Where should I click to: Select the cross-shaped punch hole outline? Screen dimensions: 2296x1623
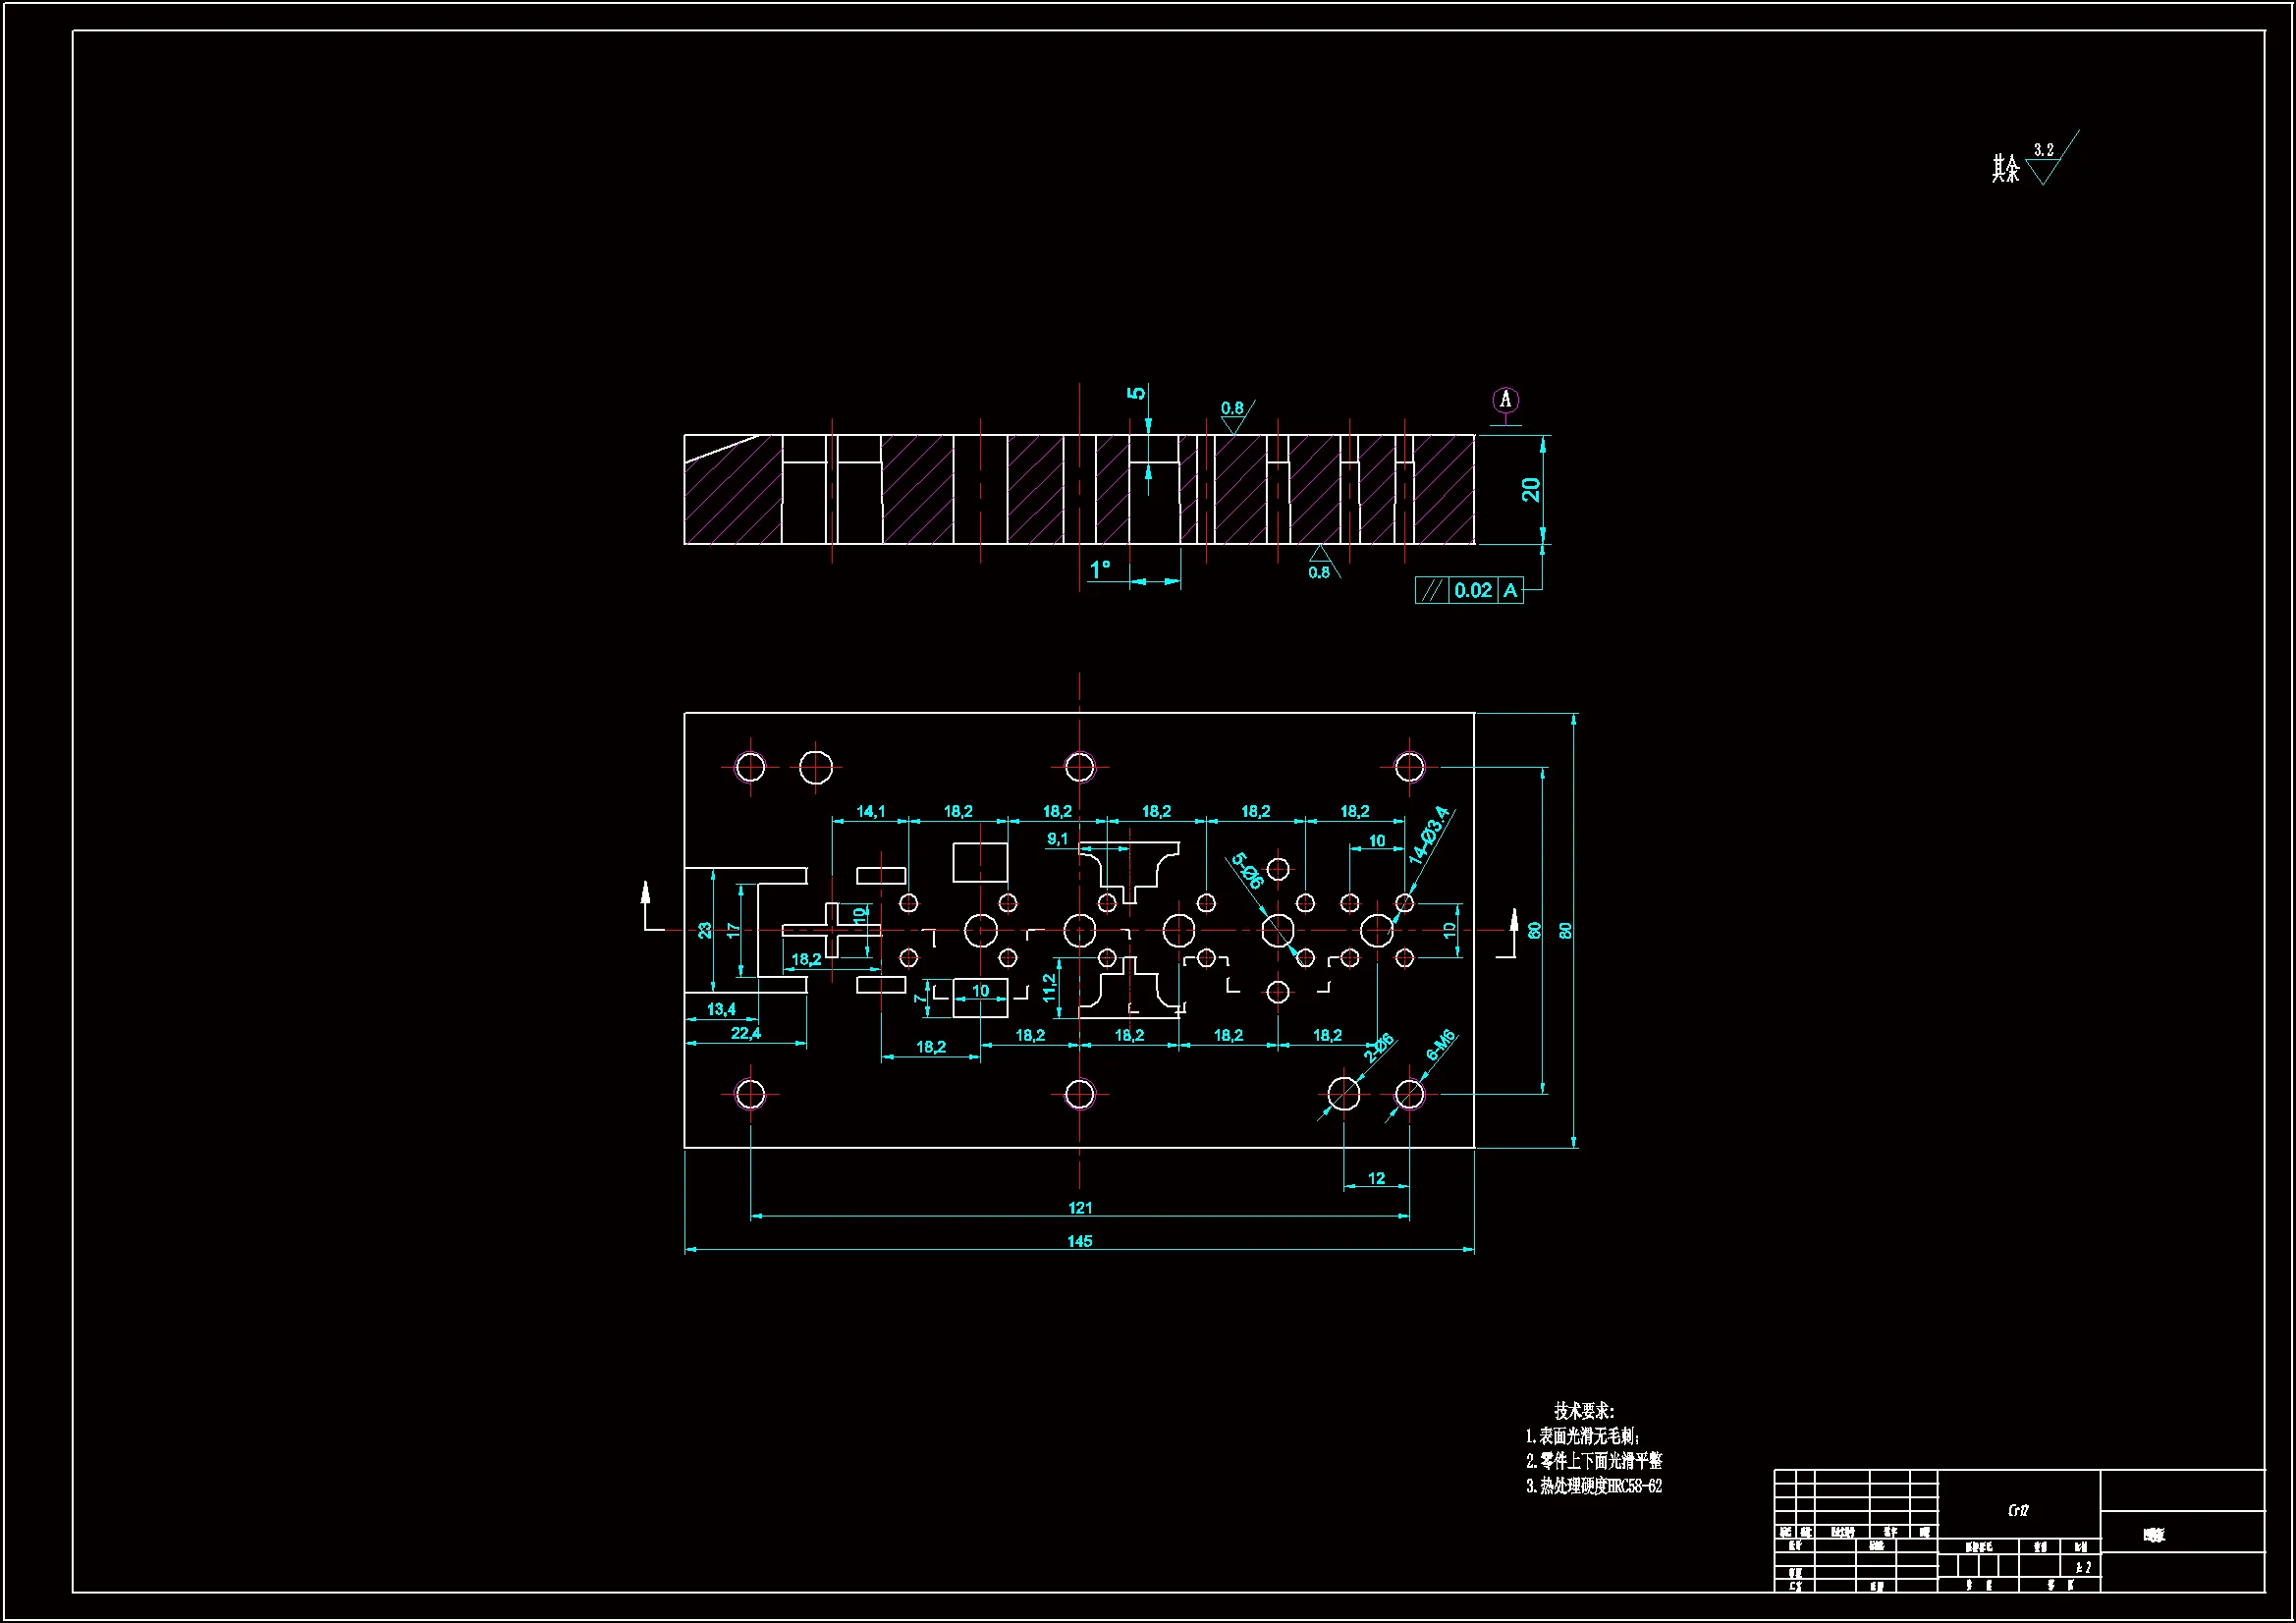832,929
